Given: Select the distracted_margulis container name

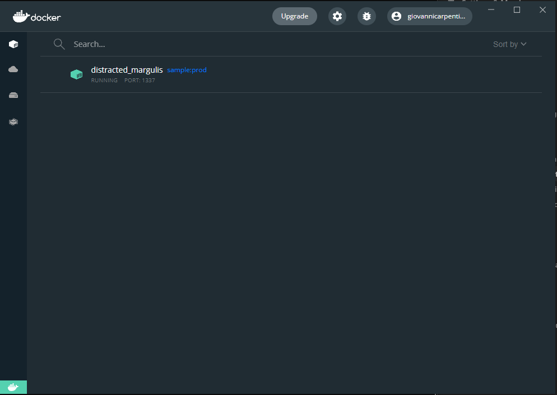Looking at the screenshot, I should 127,70.
